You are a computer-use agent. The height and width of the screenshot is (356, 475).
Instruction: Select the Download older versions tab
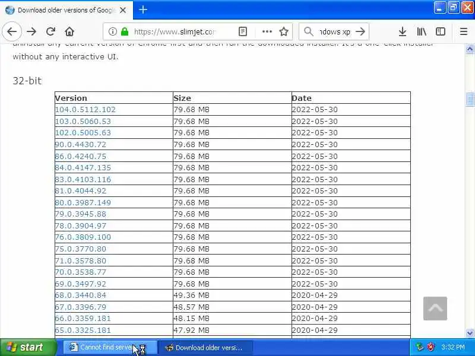pyautogui.click(x=66, y=10)
